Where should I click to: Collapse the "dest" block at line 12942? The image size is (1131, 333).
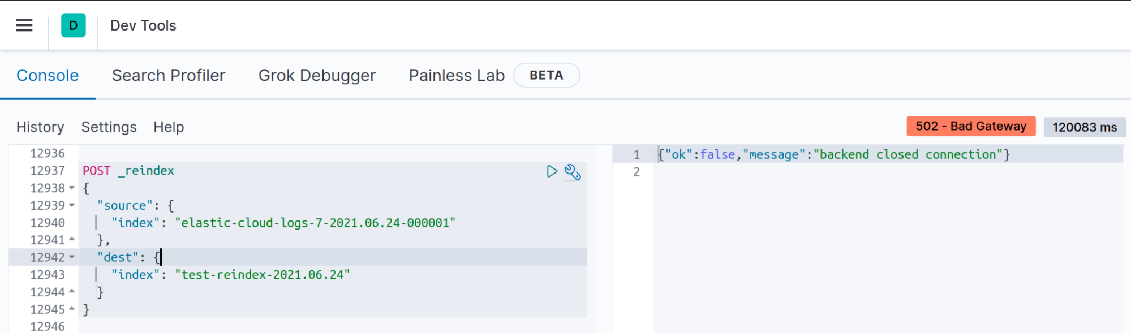pyautogui.click(x=72, y=257)
